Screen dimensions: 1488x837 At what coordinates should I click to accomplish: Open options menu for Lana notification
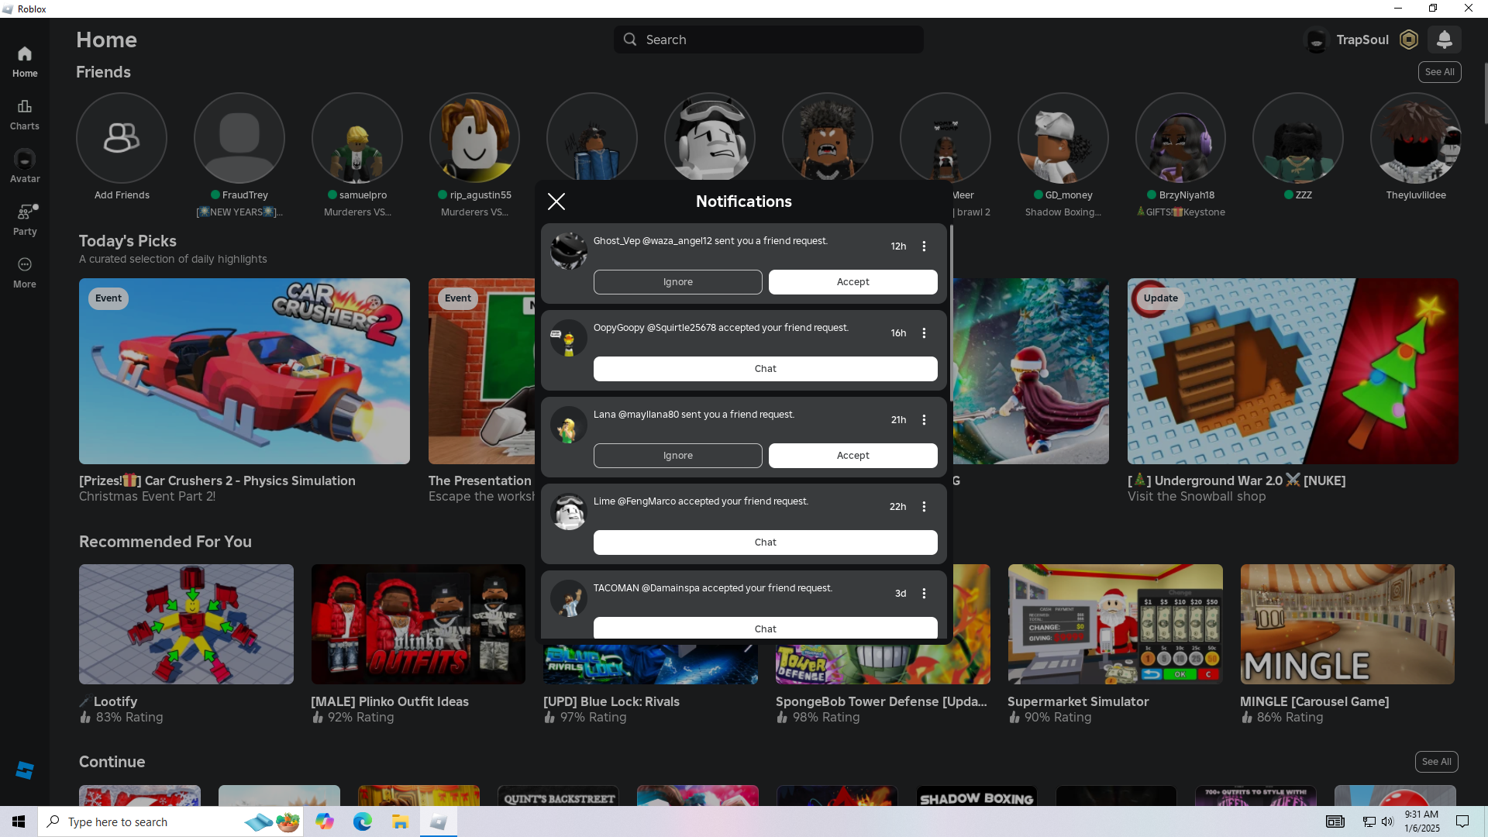pyautogui.click(x=924, y=420)
